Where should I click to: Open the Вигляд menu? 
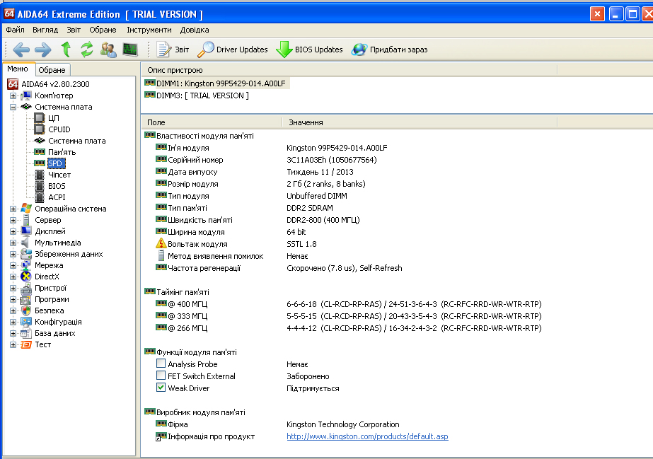pyautogui.click(x=45, y=30)
